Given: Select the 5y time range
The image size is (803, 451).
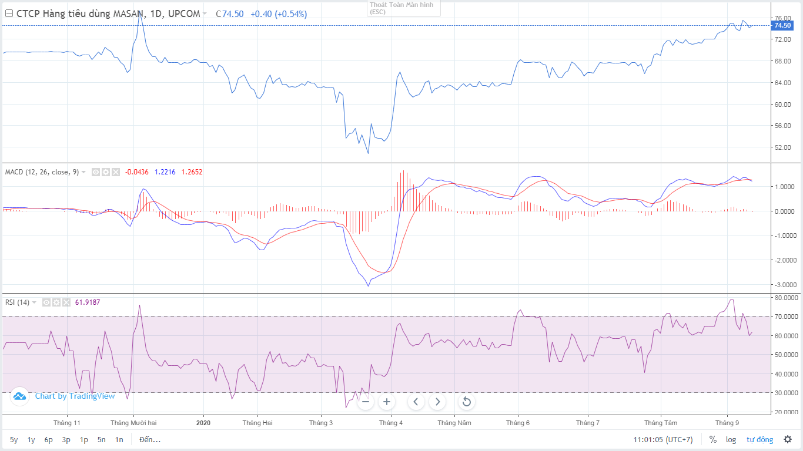Looking at the screenshot, I should tap(14, 439).
